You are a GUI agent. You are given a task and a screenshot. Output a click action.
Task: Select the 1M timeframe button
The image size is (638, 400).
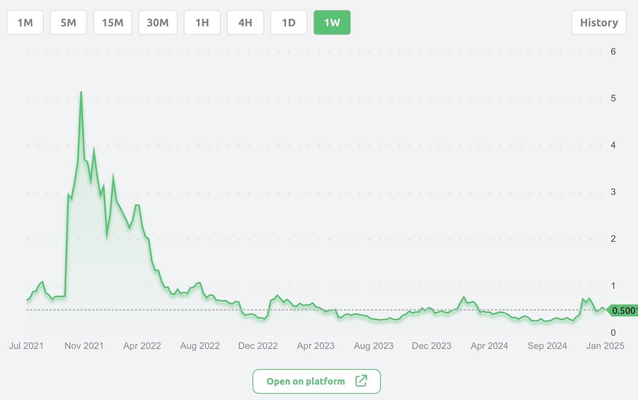pyautogui.click(x=25, y=22)
